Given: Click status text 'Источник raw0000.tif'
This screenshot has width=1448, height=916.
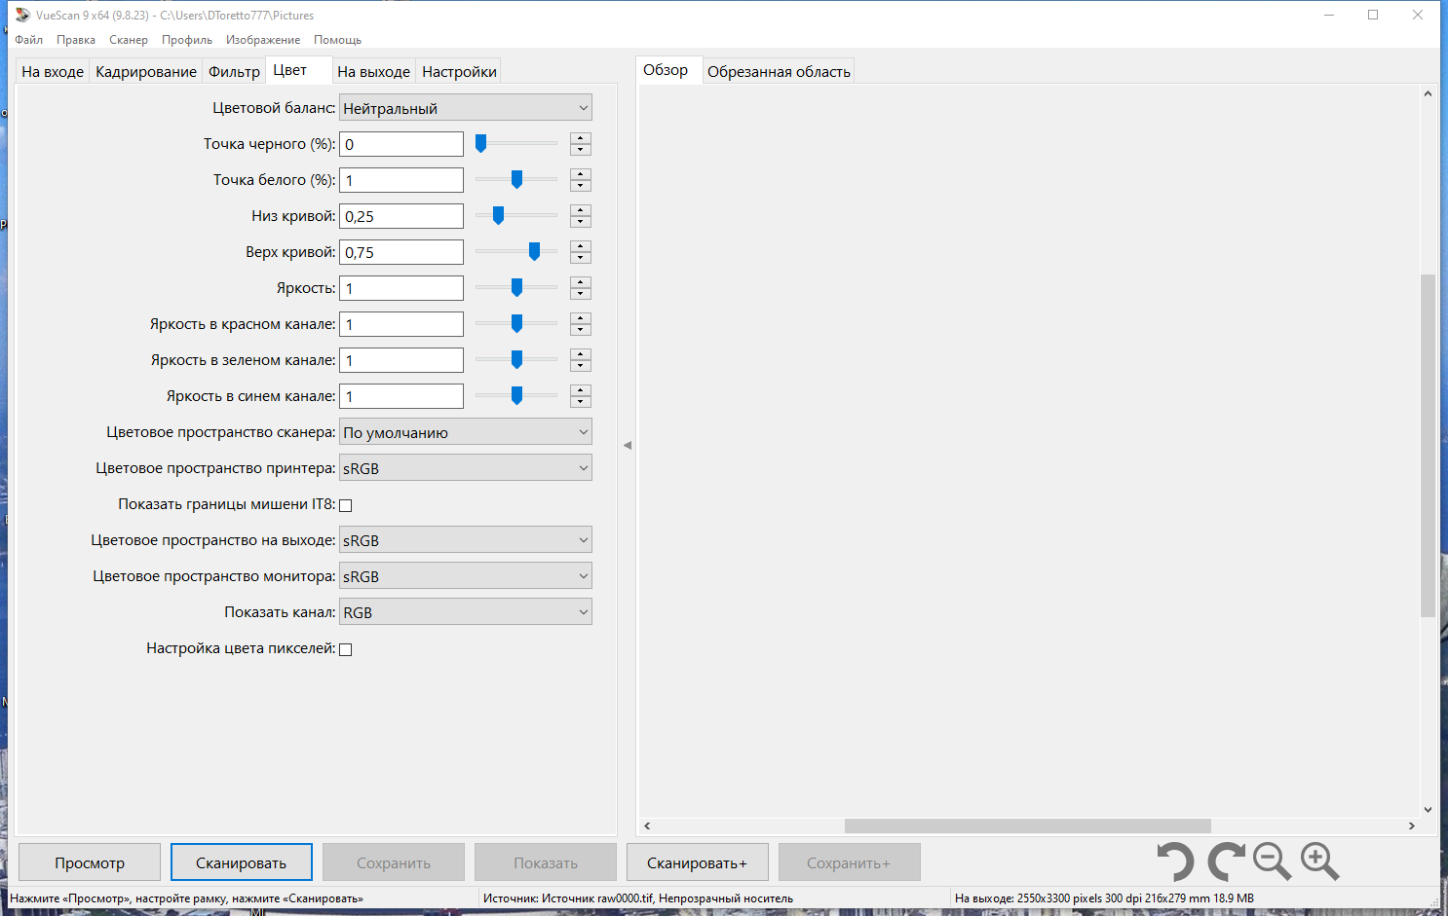Looking at the screenshot, I should tap(597, 898).
